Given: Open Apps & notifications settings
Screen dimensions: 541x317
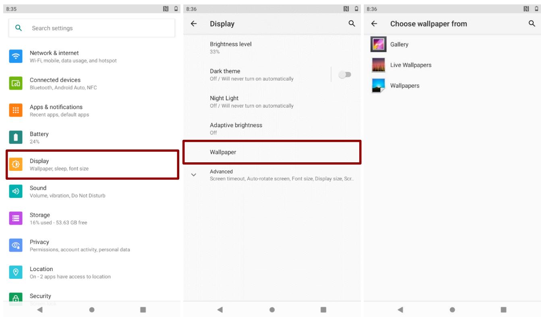Looking at the screenshot, I should tap(92, 110).
